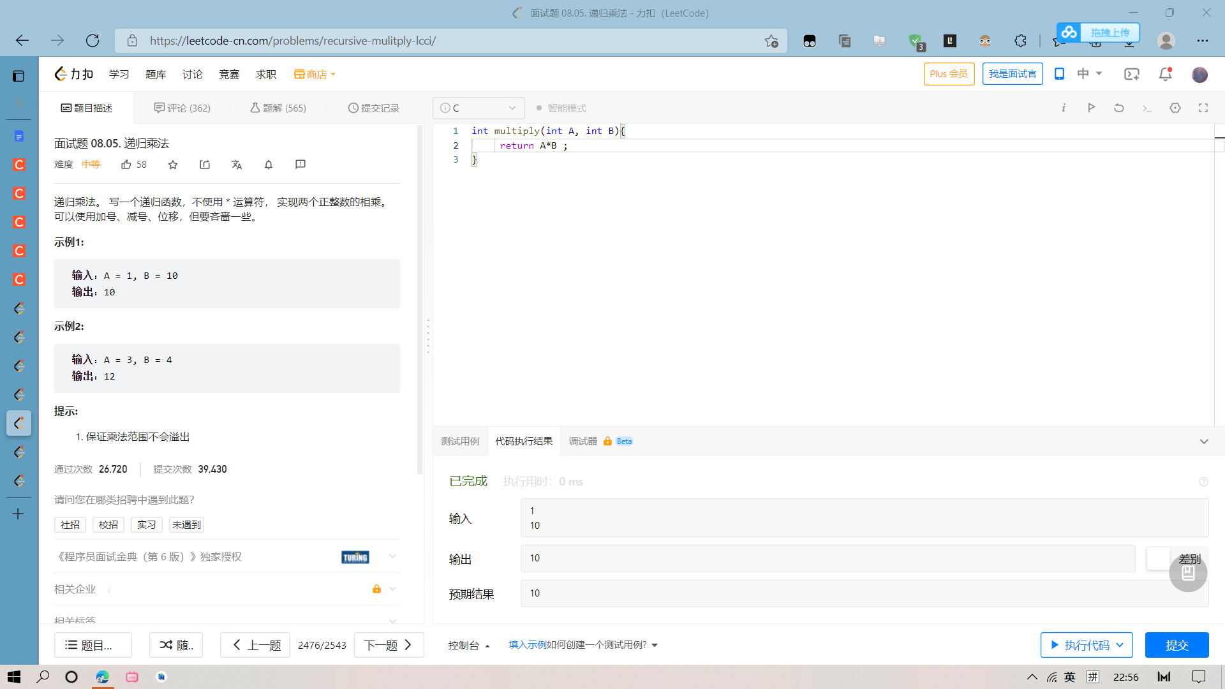Select 实习 internship option
Screen dimensions: 1225x689
point(147,524)
